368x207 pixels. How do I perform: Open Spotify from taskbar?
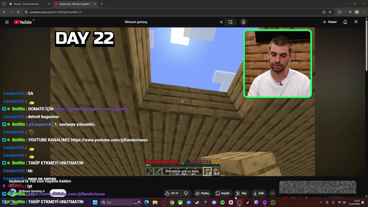click(223, 202)
